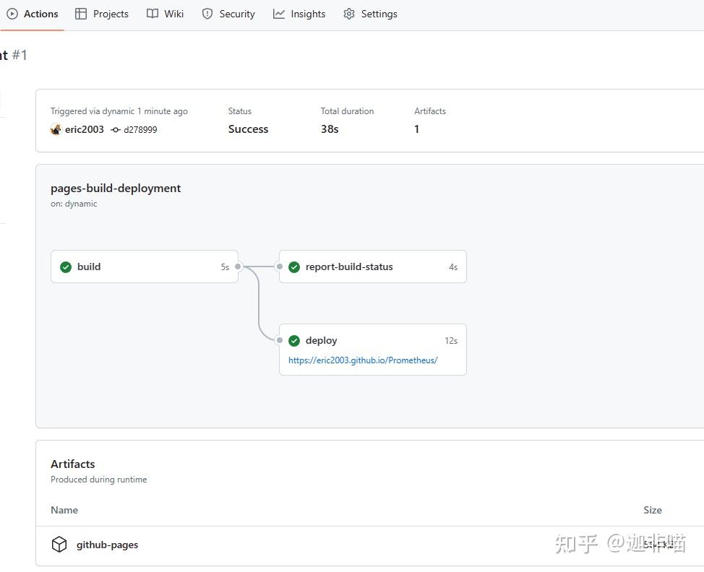
Task: Click the commit icon beside d278999
Action: pyautogui.click(x=116, y=130)
